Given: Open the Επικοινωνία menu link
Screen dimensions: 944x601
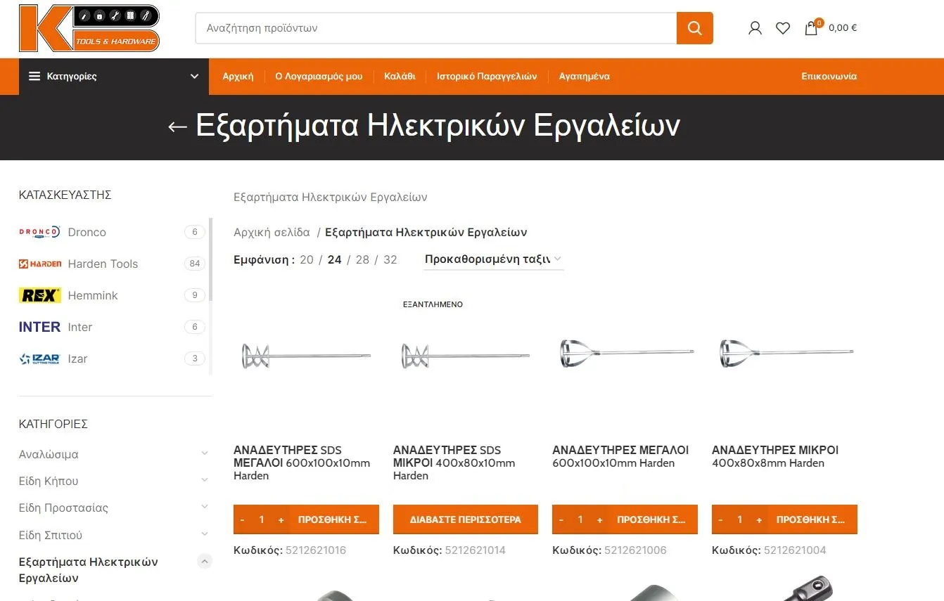Looking at the screenshot, I should click(829, 76).
